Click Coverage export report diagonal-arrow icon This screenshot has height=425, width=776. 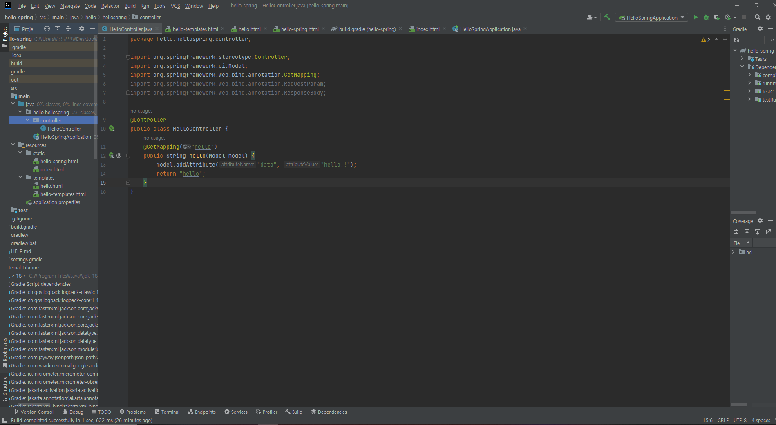pyautogui.click(x=768, y=232)
